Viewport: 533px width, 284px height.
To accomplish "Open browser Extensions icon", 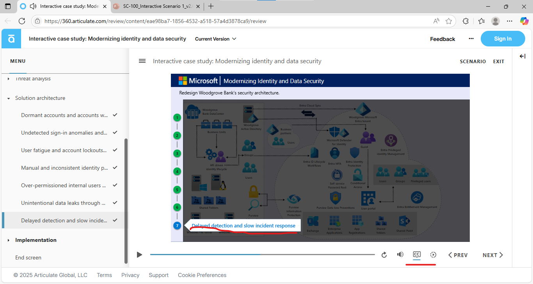I will tap(465, 21).
